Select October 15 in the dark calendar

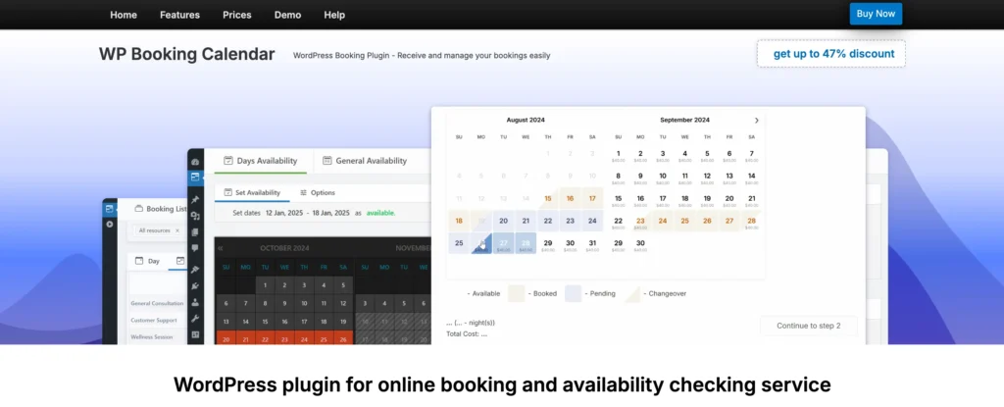(x=265, y=322)
